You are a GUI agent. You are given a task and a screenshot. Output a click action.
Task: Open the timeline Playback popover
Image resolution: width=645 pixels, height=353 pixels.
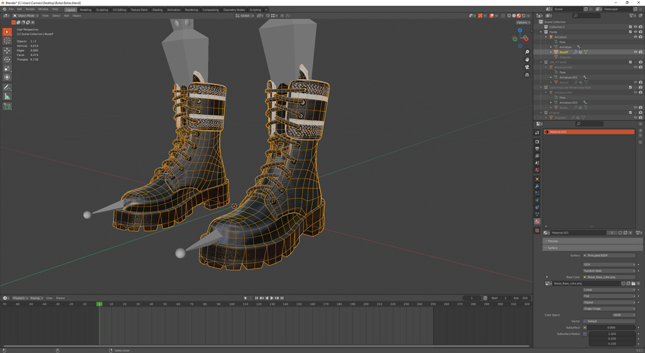pyautogui.click(x=20, y=298)
